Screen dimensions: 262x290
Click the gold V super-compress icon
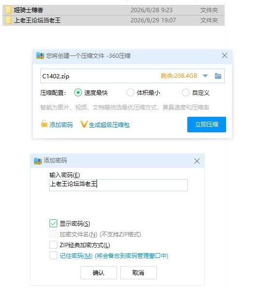pos(84,124)
